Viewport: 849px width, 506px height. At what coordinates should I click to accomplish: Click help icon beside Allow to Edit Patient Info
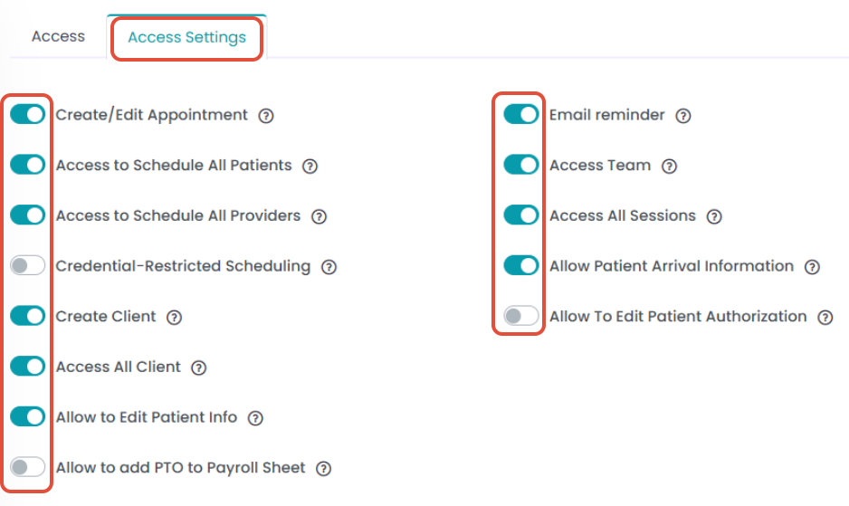coord(255,418)
